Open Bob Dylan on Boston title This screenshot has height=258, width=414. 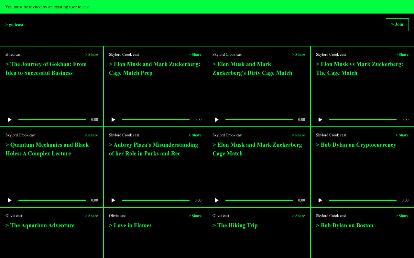point(345,225)
